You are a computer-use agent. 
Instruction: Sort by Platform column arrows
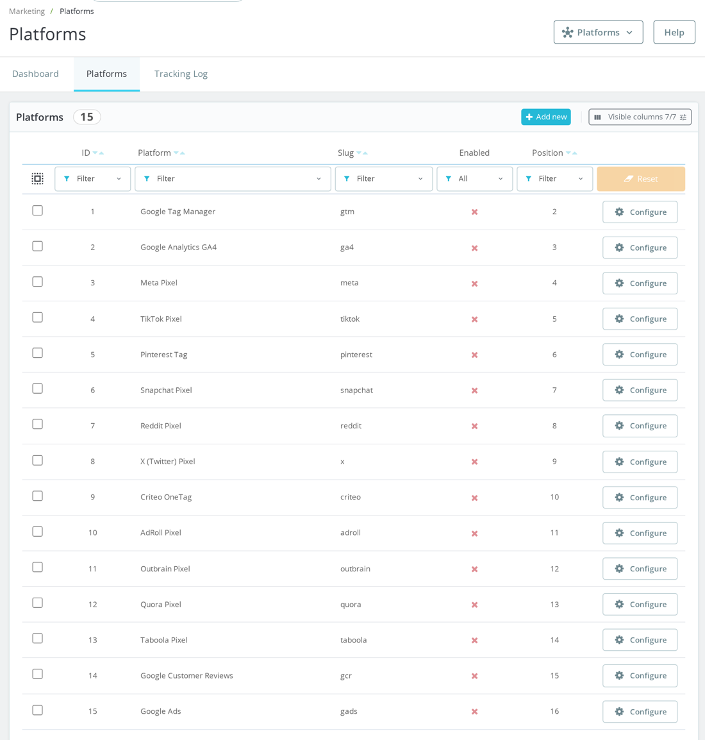tap(179, 153)
